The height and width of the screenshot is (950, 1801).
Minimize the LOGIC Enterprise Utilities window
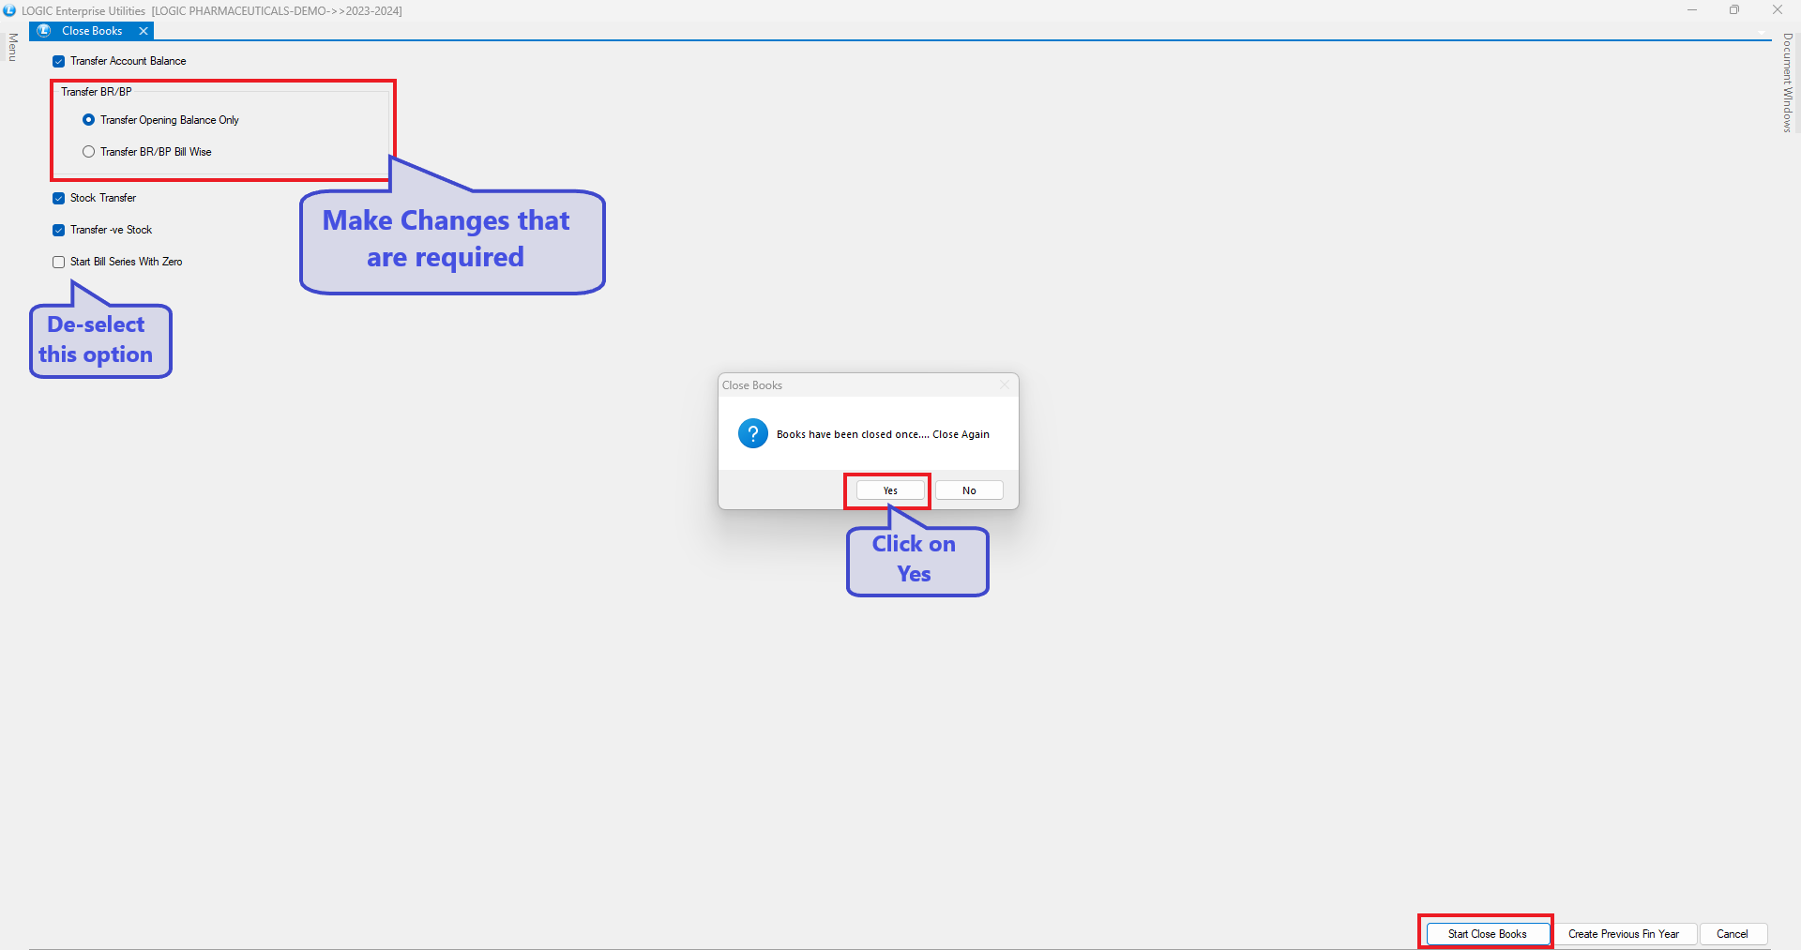[x=1692, y=10]
